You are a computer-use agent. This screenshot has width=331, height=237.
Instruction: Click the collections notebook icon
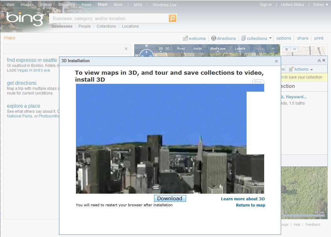[x=244, y=38]
